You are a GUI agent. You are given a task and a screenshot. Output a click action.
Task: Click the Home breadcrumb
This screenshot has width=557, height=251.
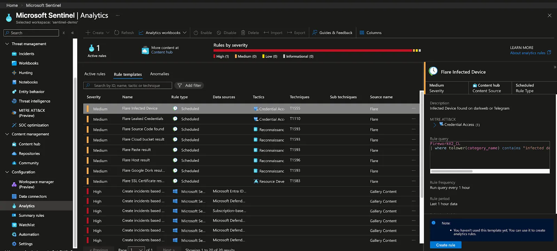coord(12,5)
